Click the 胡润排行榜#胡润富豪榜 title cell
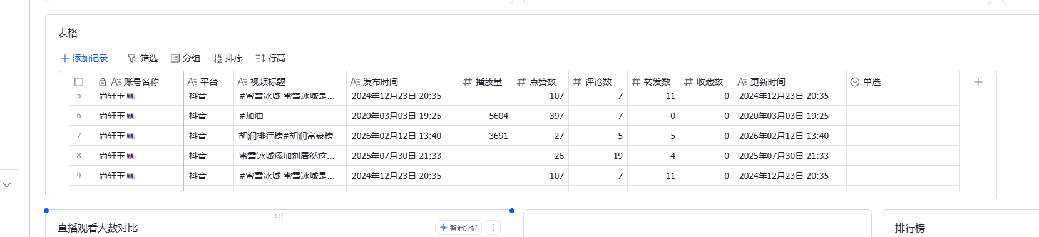The width and height of the screenshot is (1039, 237). [x=290, y=136]
